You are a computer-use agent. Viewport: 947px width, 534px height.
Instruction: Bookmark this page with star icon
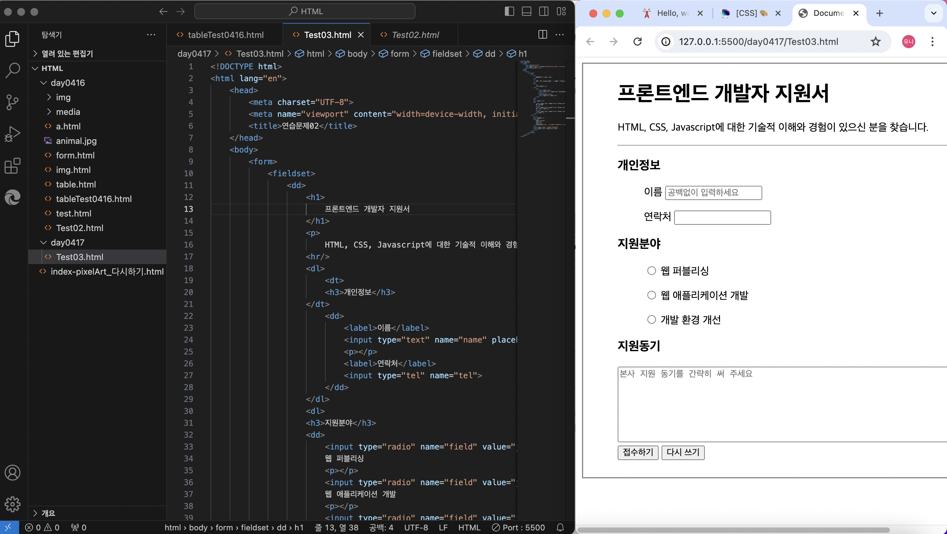(876, 42)
